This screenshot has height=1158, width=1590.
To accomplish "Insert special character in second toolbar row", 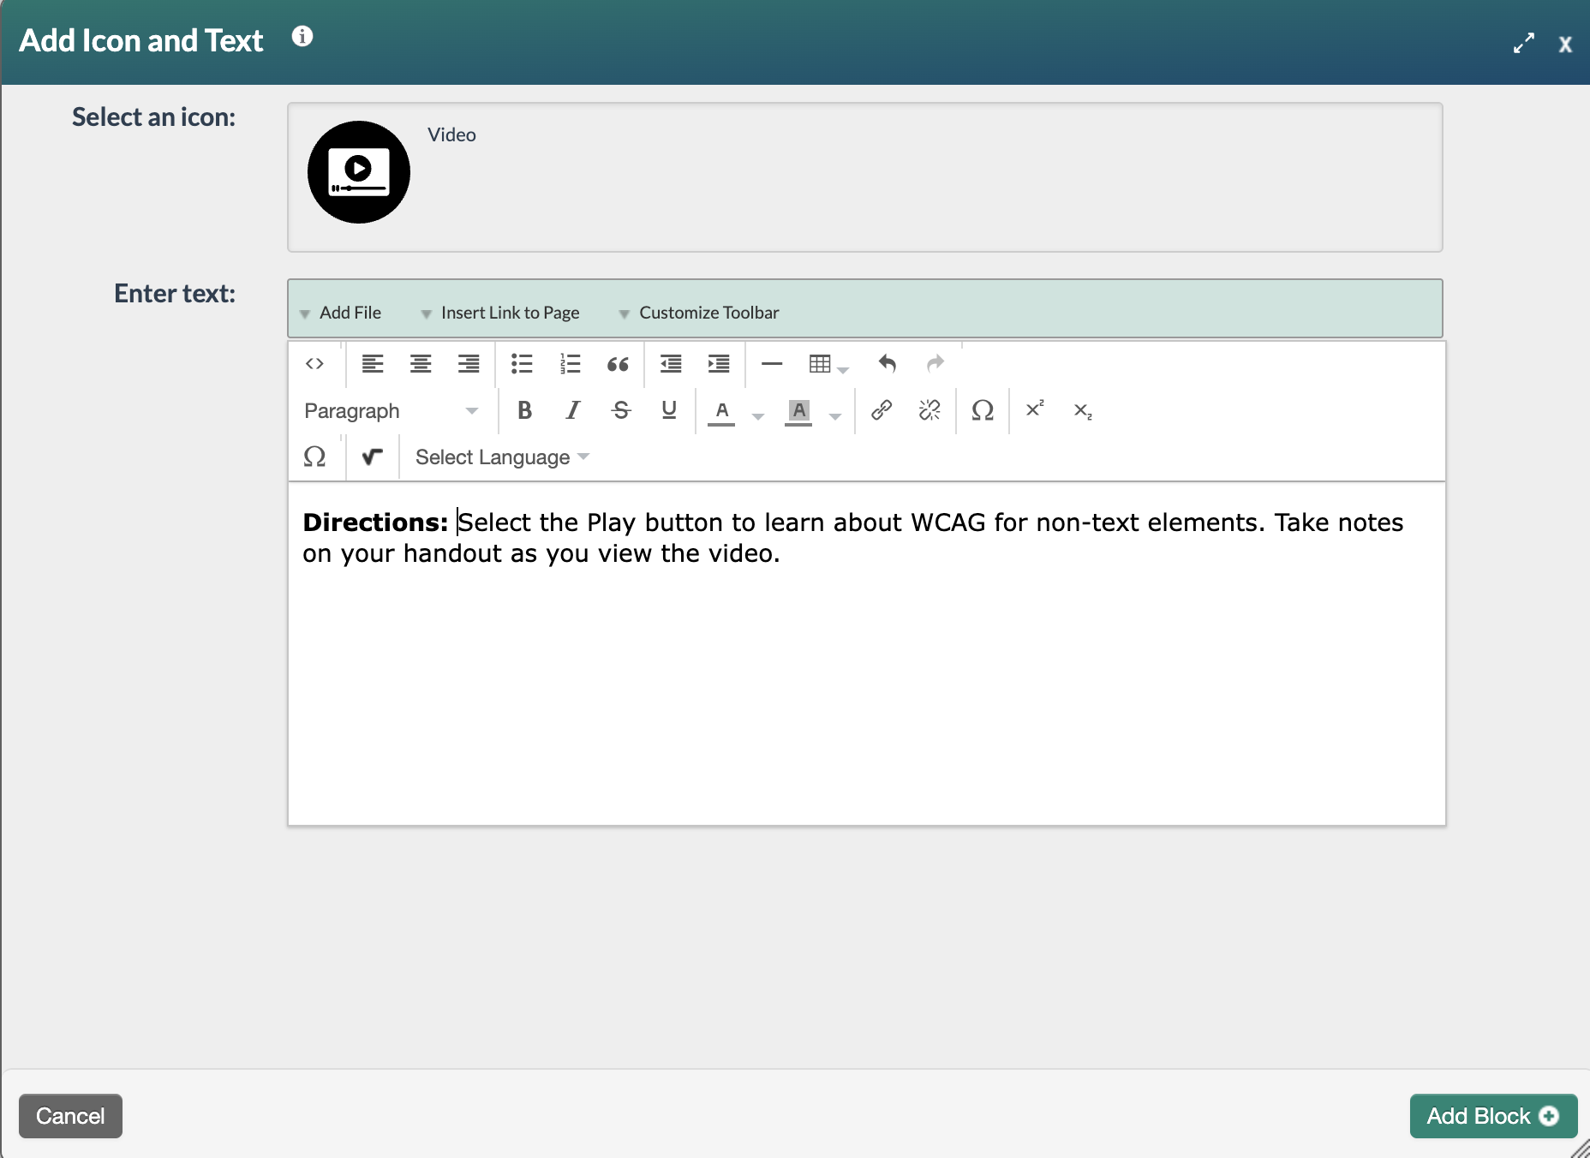I will (983, 411).
